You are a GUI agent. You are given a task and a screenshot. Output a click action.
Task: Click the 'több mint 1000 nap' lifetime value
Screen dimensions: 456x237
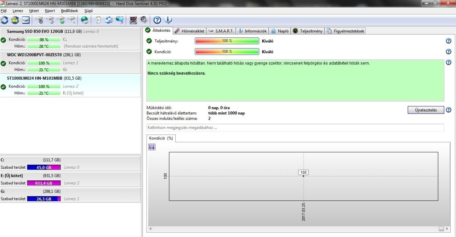coord(226,113)
